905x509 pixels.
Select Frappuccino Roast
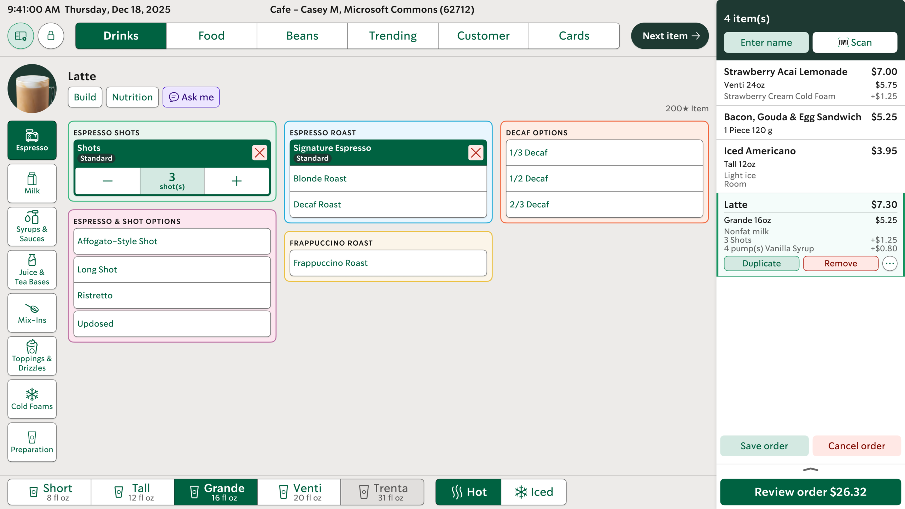388,263
